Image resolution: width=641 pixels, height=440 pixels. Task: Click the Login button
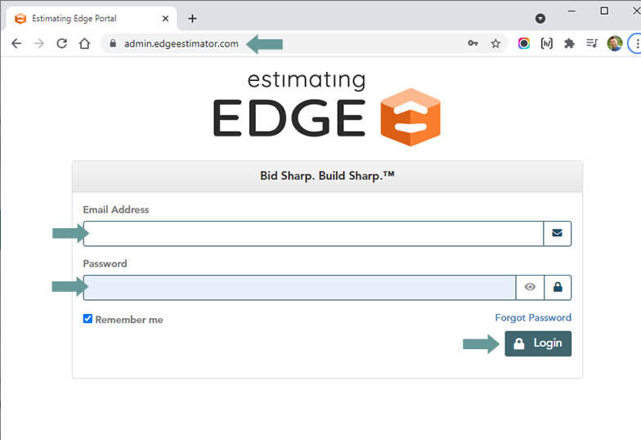coord(538,343)
